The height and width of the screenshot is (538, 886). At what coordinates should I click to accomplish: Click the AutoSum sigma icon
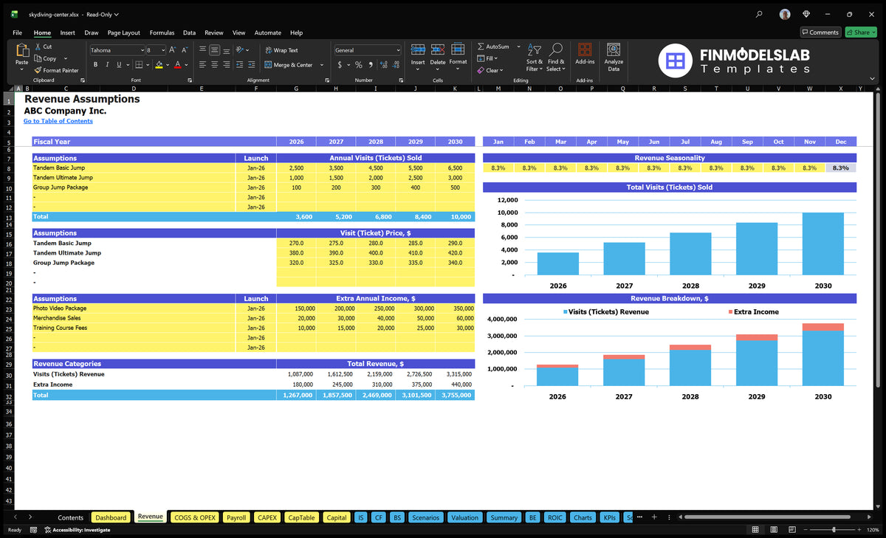click(x=481, y=46)
